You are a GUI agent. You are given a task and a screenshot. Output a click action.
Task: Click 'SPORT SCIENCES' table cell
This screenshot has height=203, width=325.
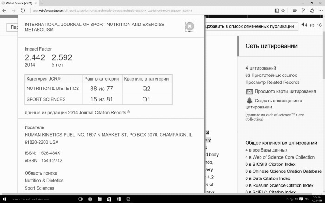(x=53, y=99)
